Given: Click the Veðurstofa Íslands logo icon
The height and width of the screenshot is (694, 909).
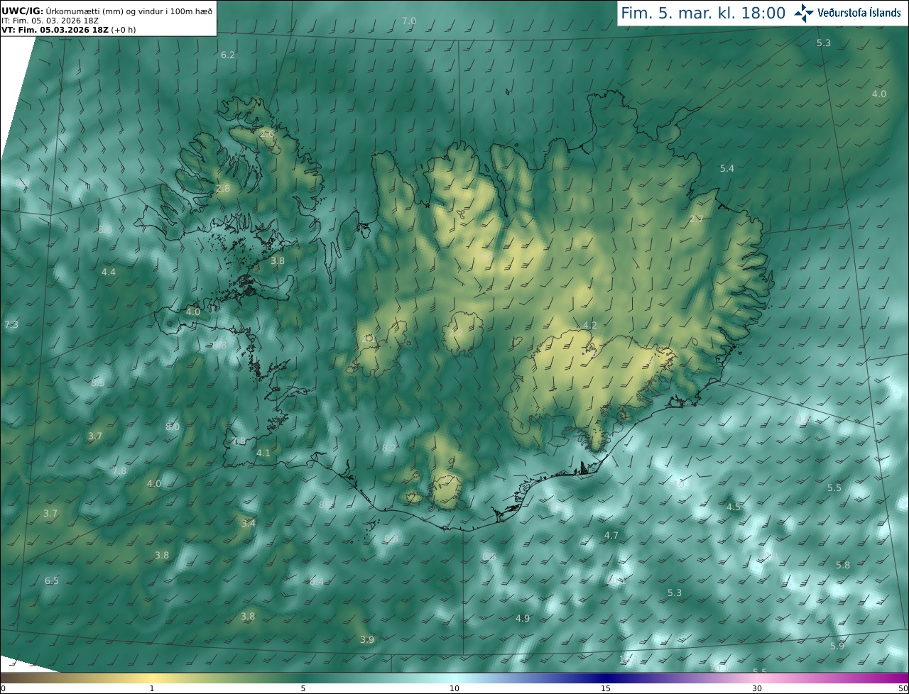Looking at the screenshot, I should pyautogui.click(x=805, y=12).
